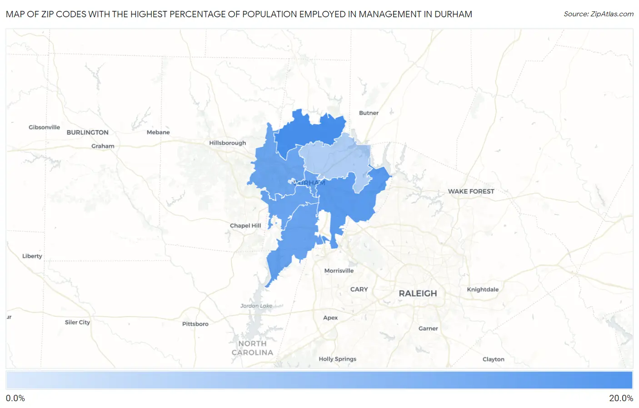Click the Apex map label

pyautogui.click(x=330, y=318)
